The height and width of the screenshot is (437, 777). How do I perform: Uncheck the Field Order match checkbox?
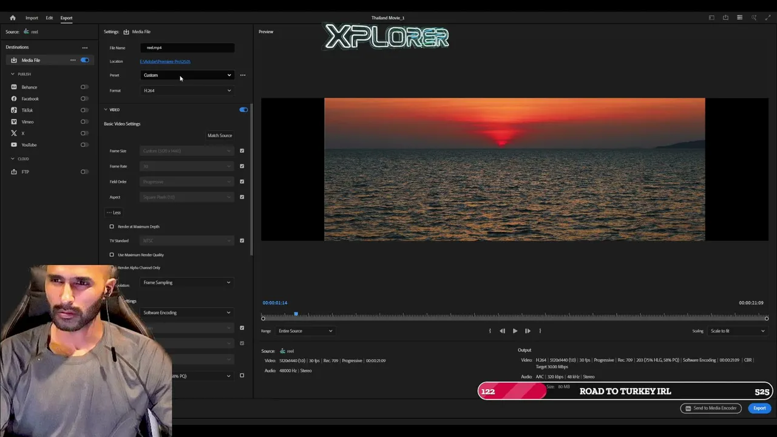tap(242, 181)
